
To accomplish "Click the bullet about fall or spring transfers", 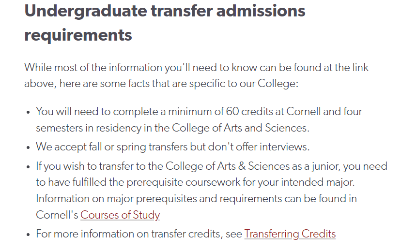I will 172,147.
